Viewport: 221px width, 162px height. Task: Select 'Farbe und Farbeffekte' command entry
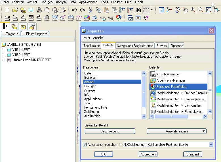(171, 87)
